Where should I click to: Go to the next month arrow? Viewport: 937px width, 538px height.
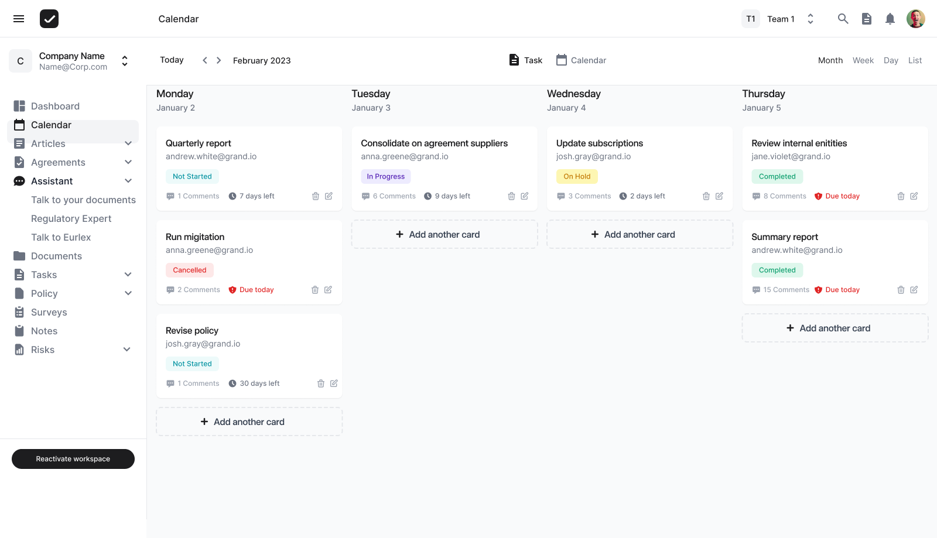click(x=219, y=60)
